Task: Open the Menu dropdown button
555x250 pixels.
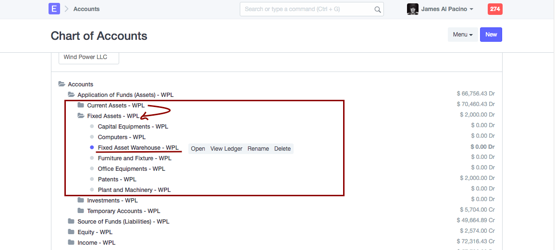Action: coord(463,35)
